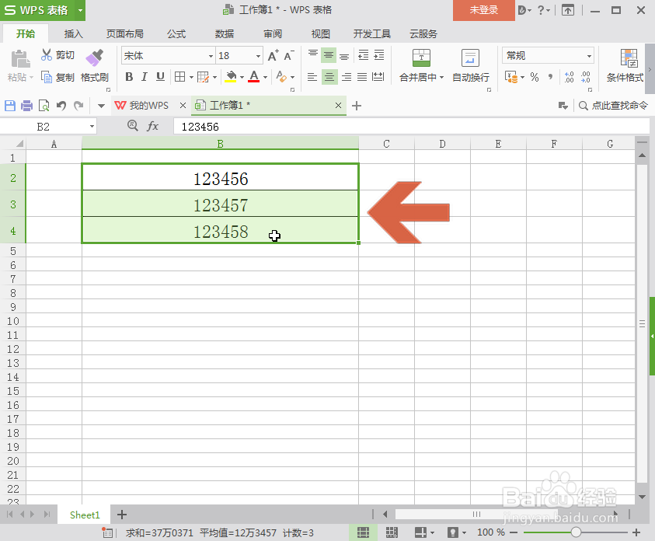This screenshot has height=541, width=655.
Task: Click the fx insert function icon
Action: pyautogui.click(x=153, y=126)
